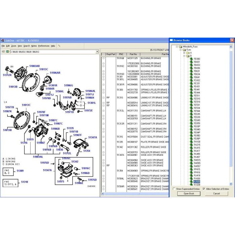Open the Search menu
The height and width of the screenshot is (235, 235).
point(27,46)
